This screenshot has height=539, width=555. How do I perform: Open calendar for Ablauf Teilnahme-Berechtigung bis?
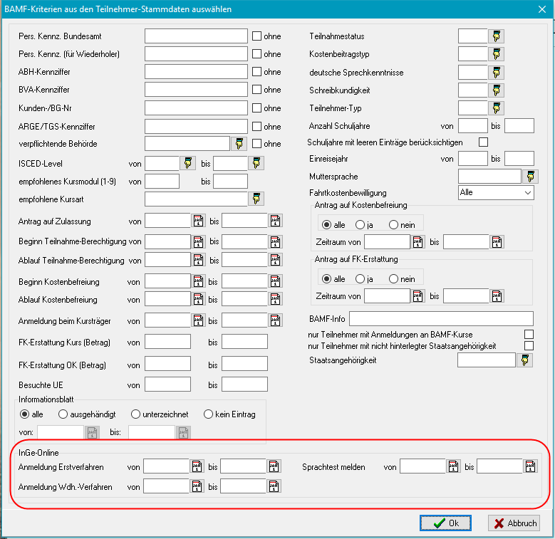coord(276,260)
